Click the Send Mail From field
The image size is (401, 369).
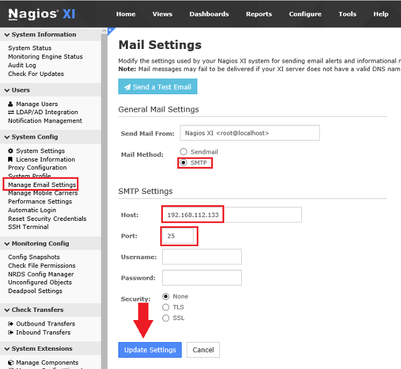(249, 133)
